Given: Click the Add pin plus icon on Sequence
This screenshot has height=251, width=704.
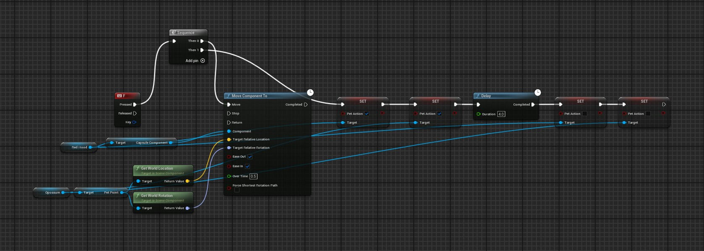Looking at the screenshot, I should [203, 61].
